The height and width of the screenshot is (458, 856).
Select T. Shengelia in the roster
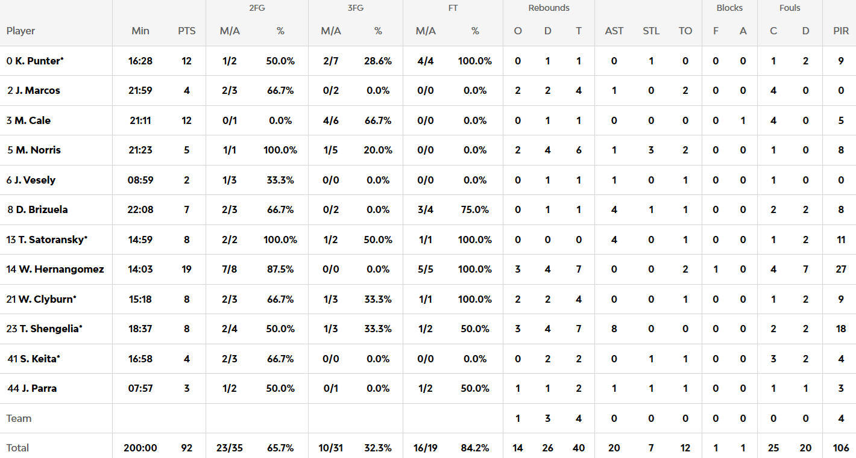click(x=49, y=329)
